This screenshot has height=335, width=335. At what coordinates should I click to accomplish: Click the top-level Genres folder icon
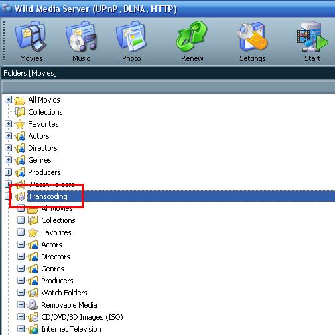point(20,160)
